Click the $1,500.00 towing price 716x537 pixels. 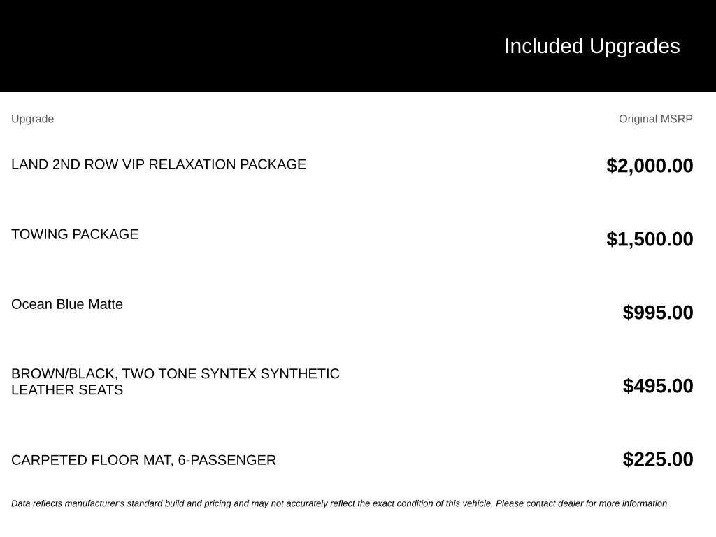click(650, 239)
